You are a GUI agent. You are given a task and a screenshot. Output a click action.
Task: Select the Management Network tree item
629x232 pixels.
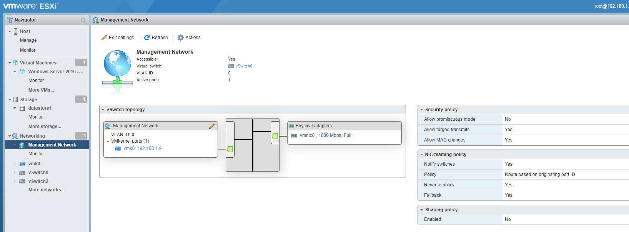point(47,145)
